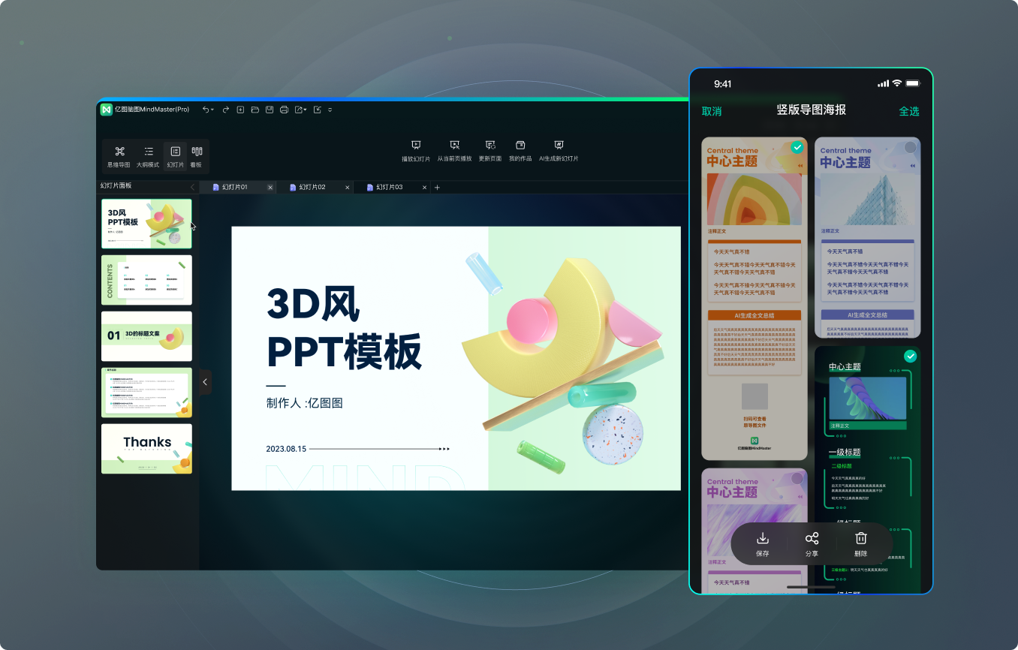The image size is (1018, 650).
Task: Select the Thanks slide thumbnail
Action: click(146, 449)
